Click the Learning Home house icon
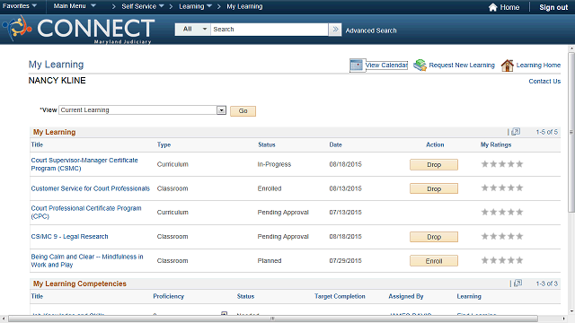This screenshot has height=323, width=575. pos(507,65)
